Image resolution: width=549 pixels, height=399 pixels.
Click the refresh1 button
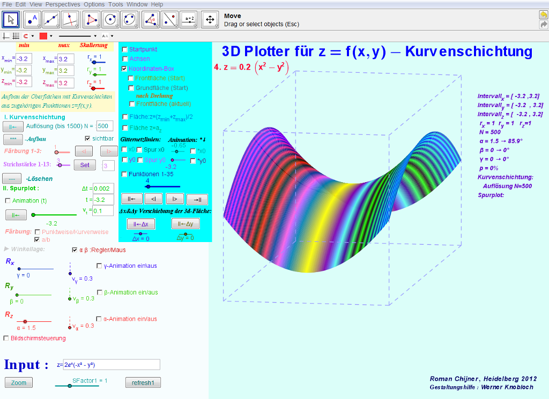click(143, 382)
